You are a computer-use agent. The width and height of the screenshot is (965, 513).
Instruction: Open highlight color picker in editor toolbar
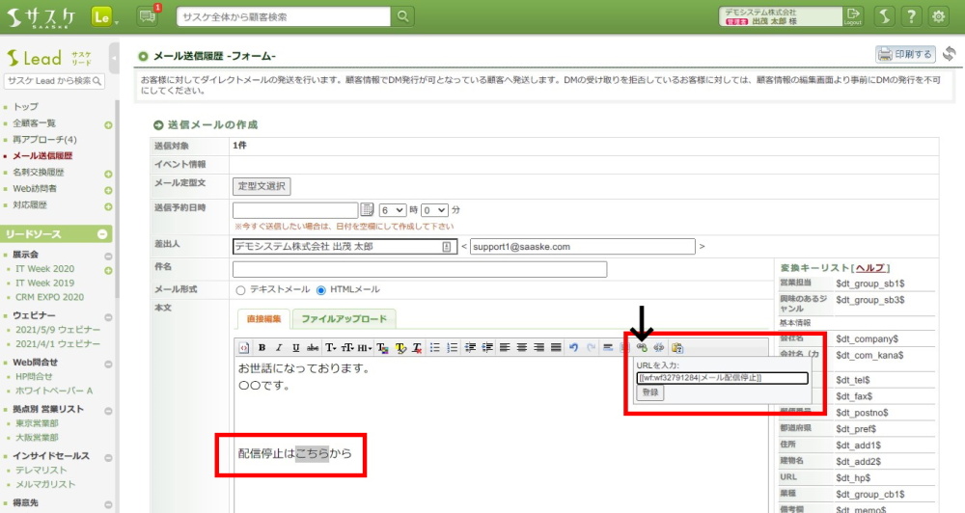[x=400, y=347]
